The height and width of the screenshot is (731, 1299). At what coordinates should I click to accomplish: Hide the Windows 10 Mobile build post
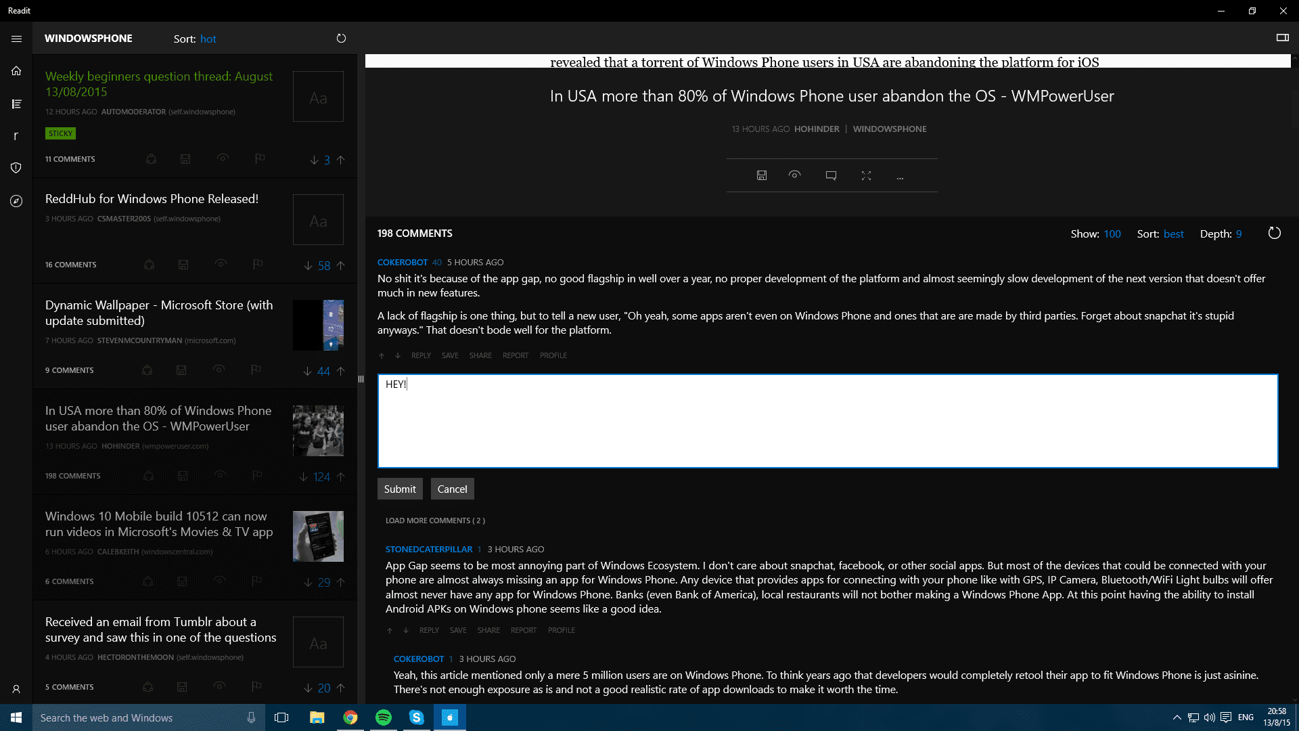[219, 580]
